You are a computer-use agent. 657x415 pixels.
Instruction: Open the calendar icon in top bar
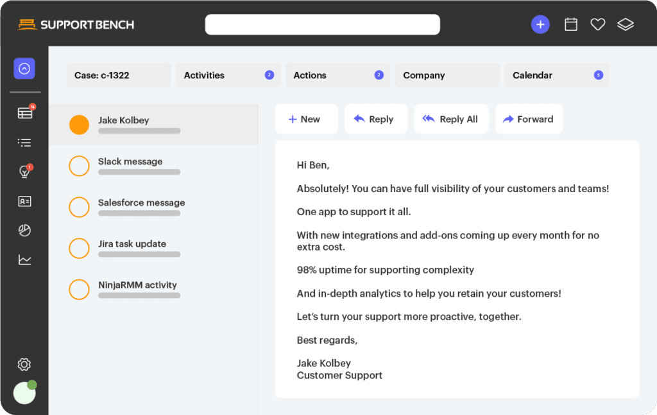point(570,24)
